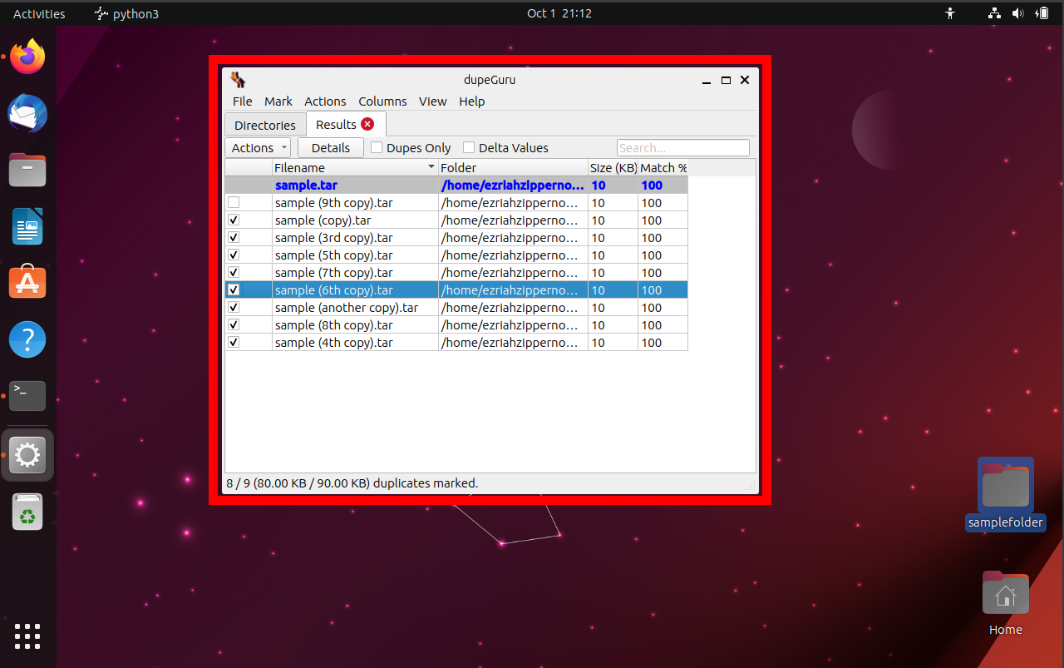Viewport: 1064px width, 668px height.
Task: Click the dupeGuru logo in title bar
Action: [x=238, y=80]
